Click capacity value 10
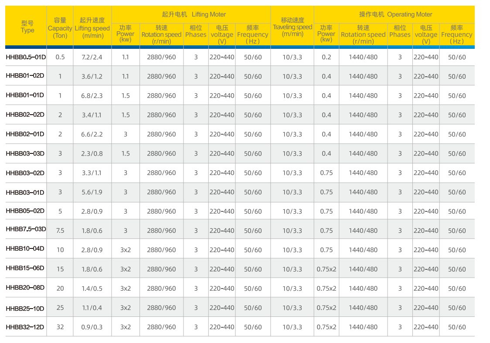This screenshot has height=343, width=490. point(60,250)
